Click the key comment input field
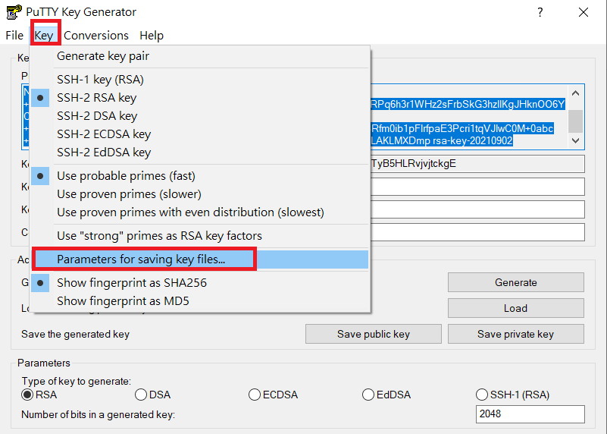The width and height of the screenshot is (607, 434). point(477,187)
